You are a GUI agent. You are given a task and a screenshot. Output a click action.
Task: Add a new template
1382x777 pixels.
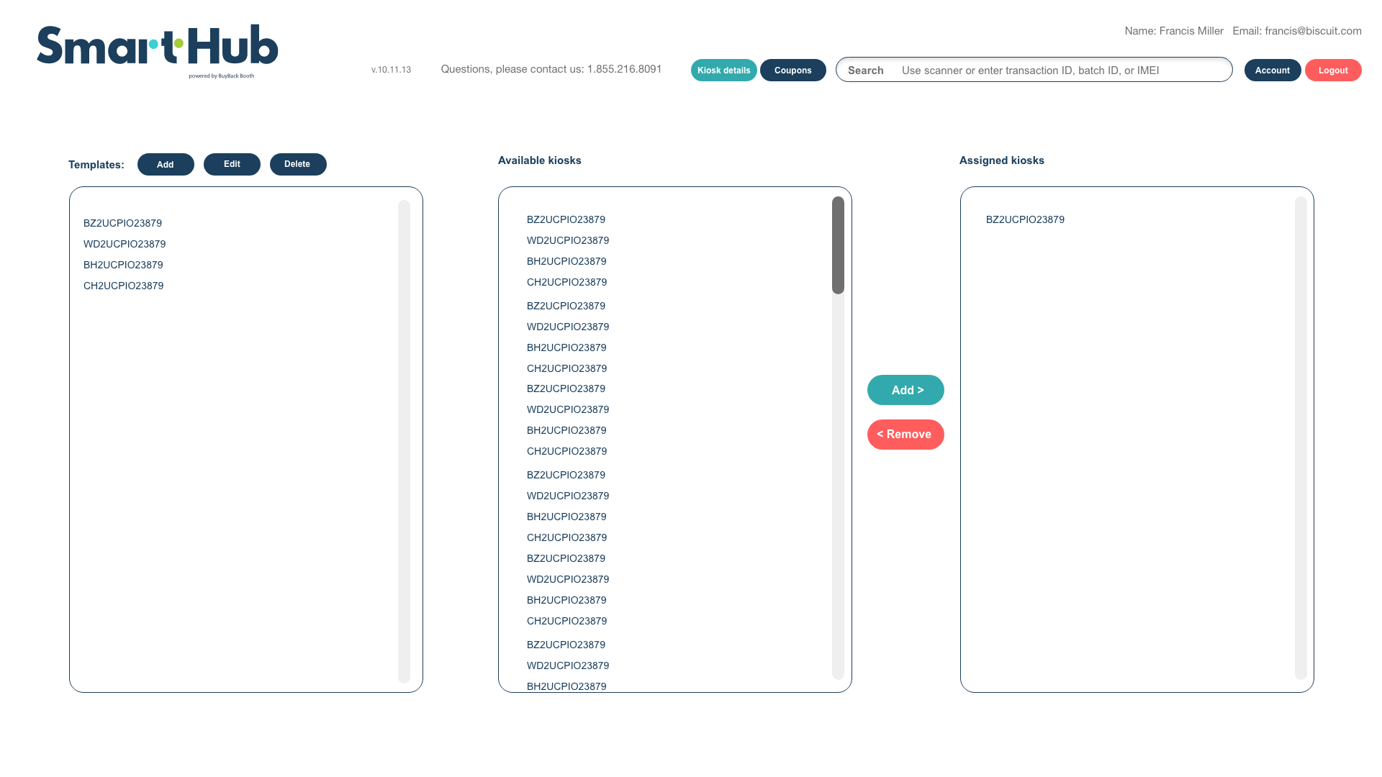[166, 165]
